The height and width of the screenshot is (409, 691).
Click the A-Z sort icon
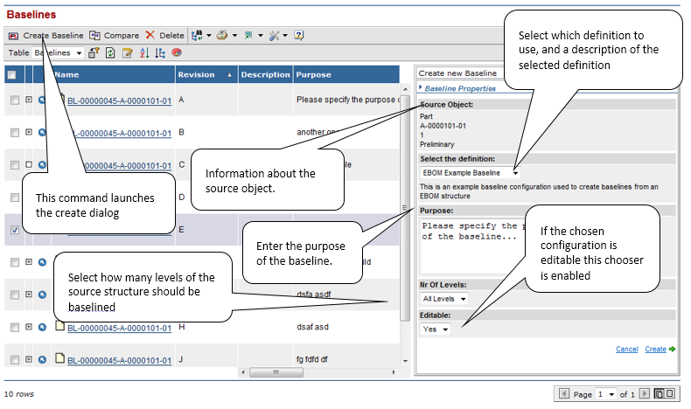pyautogui.click(x=143, y=52)
